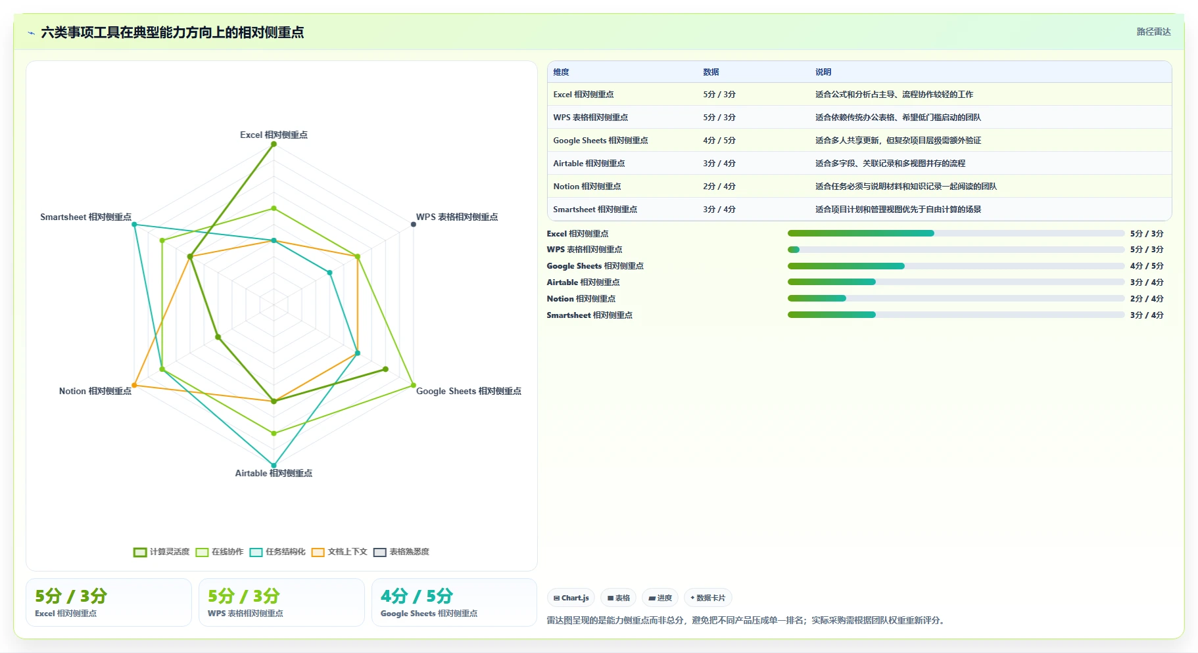
Task: Open the Google Sheets 4分 / 5分 stat card
Action: 454,602
